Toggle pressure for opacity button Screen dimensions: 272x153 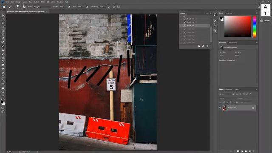coord(69,7)
